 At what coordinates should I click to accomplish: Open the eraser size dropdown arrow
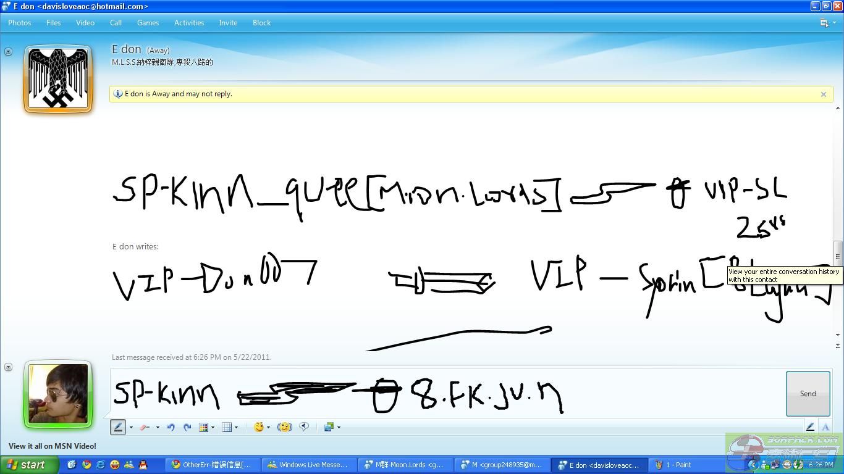click(x=158, y=427)
